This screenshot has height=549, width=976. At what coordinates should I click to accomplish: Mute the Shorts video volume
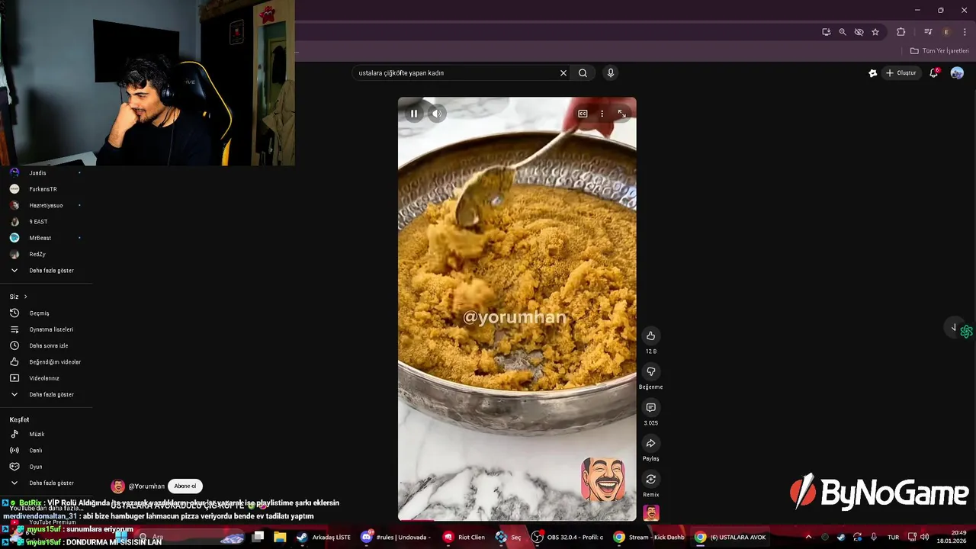[x=437, y=114]
